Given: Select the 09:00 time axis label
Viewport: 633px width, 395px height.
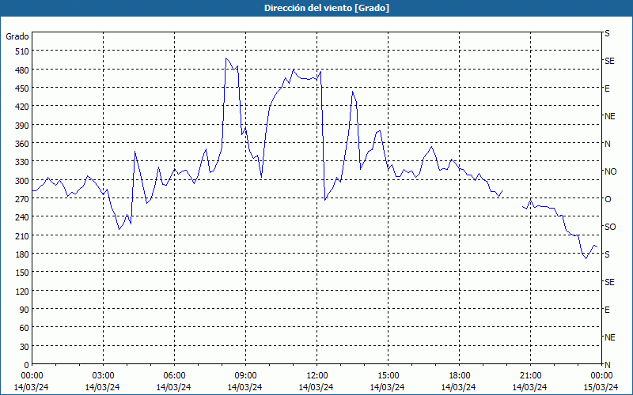Looking at the screenshot, I should coord(245,376).
